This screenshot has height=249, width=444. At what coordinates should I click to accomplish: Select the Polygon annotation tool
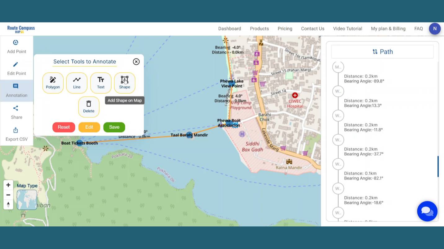[53, 83]
